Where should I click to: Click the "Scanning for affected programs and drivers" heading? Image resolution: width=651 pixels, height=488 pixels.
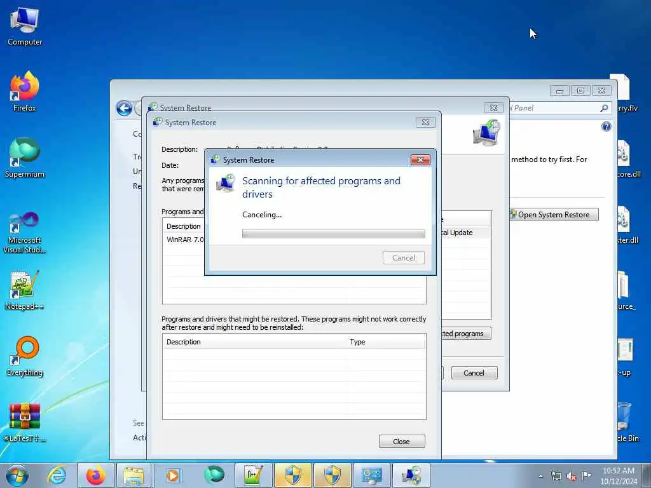(x=321, y=187)
